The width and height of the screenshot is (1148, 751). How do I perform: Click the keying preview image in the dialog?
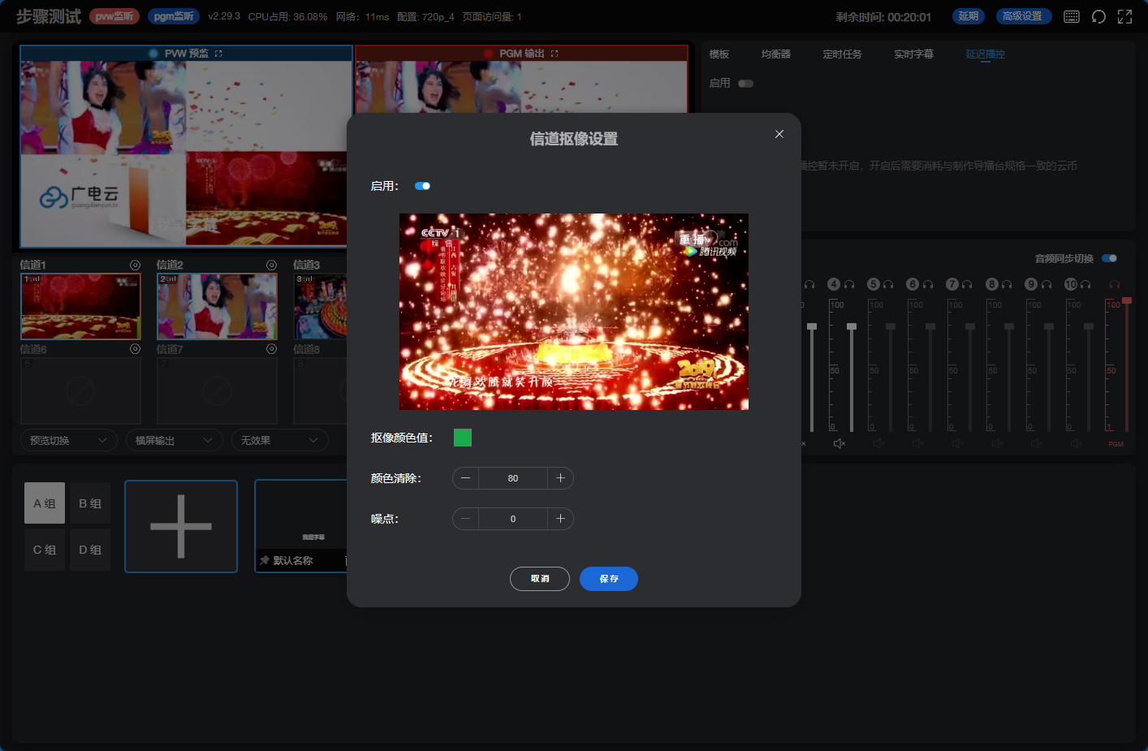[x=574, y=312]
